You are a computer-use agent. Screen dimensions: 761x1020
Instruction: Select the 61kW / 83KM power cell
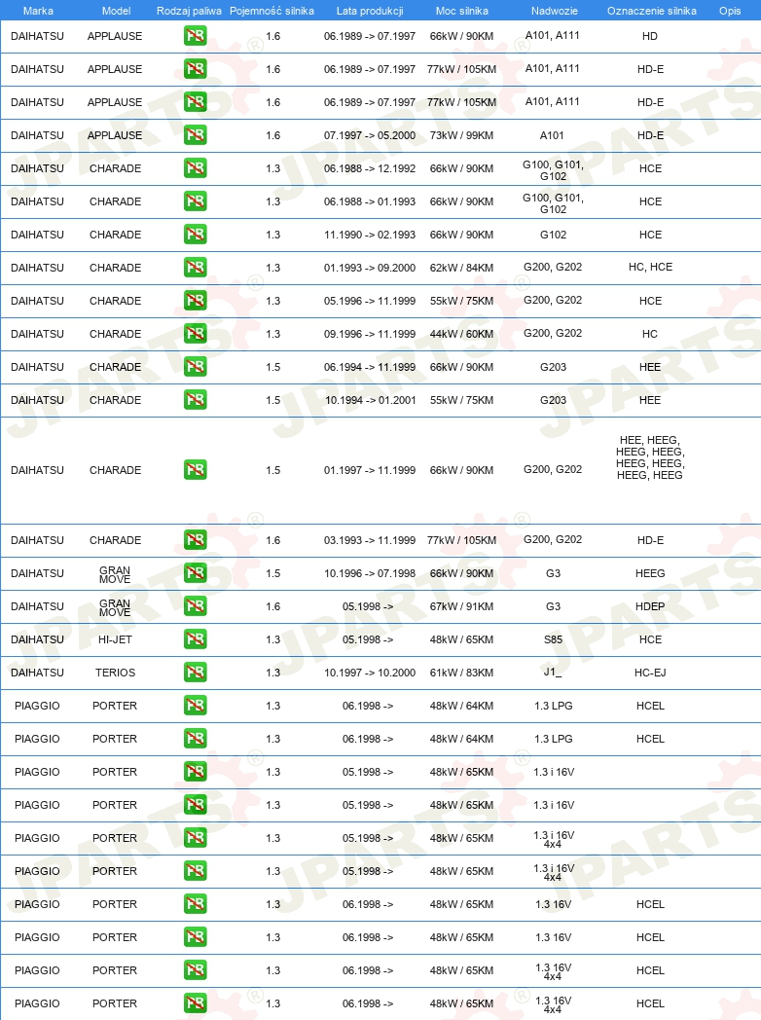pyautogui.click(x=462, y=673)
